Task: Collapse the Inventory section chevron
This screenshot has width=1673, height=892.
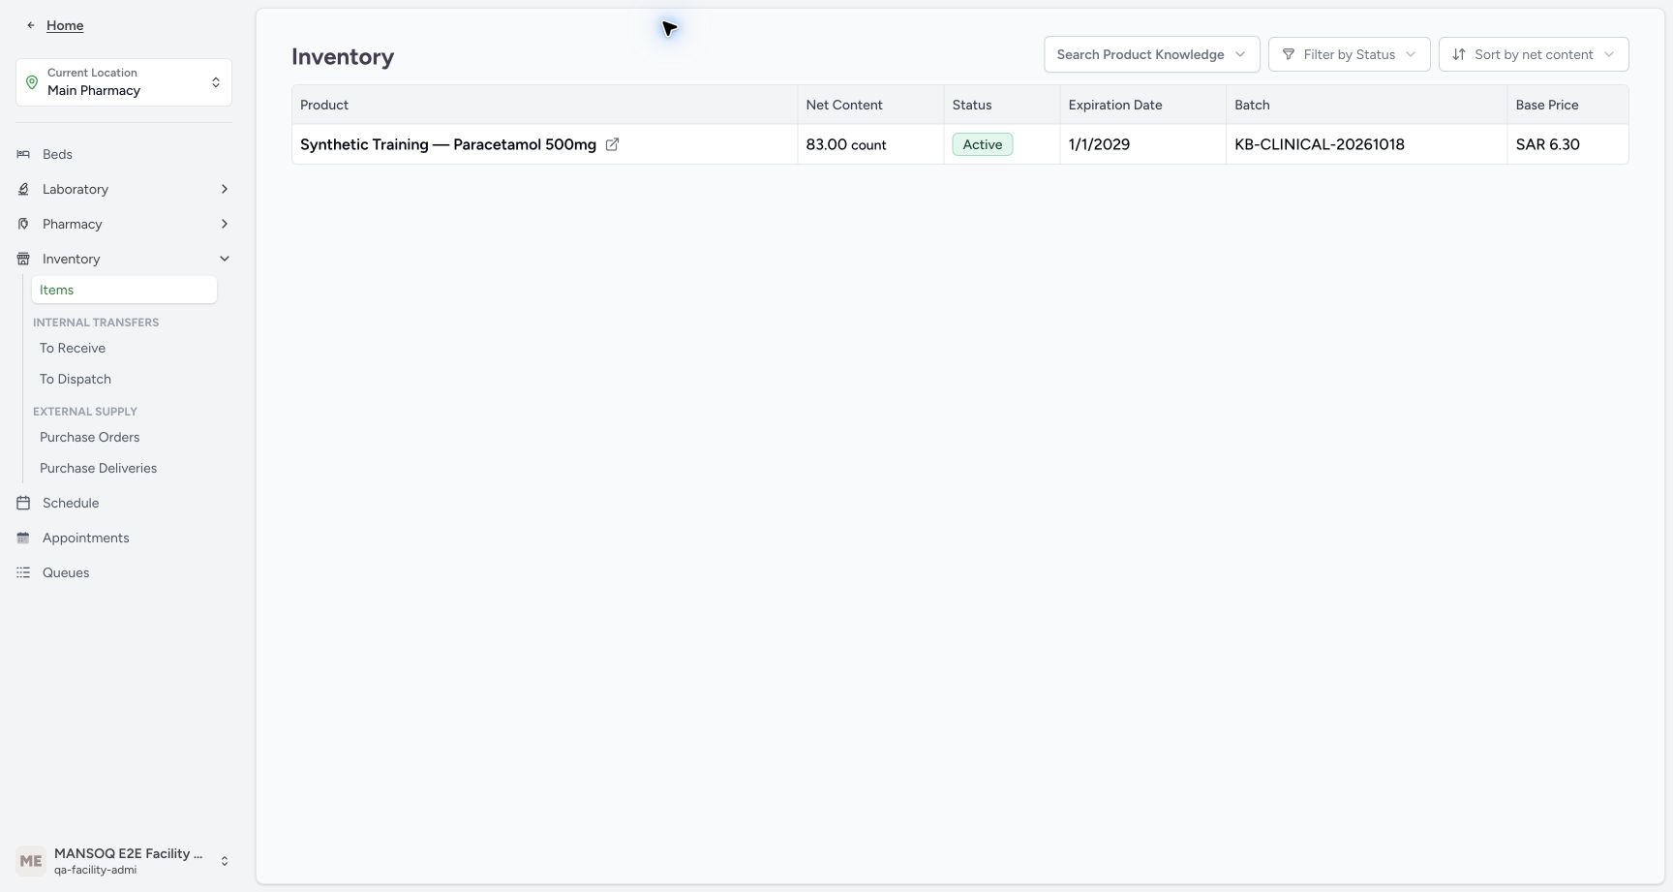Action: pos(225,259)
